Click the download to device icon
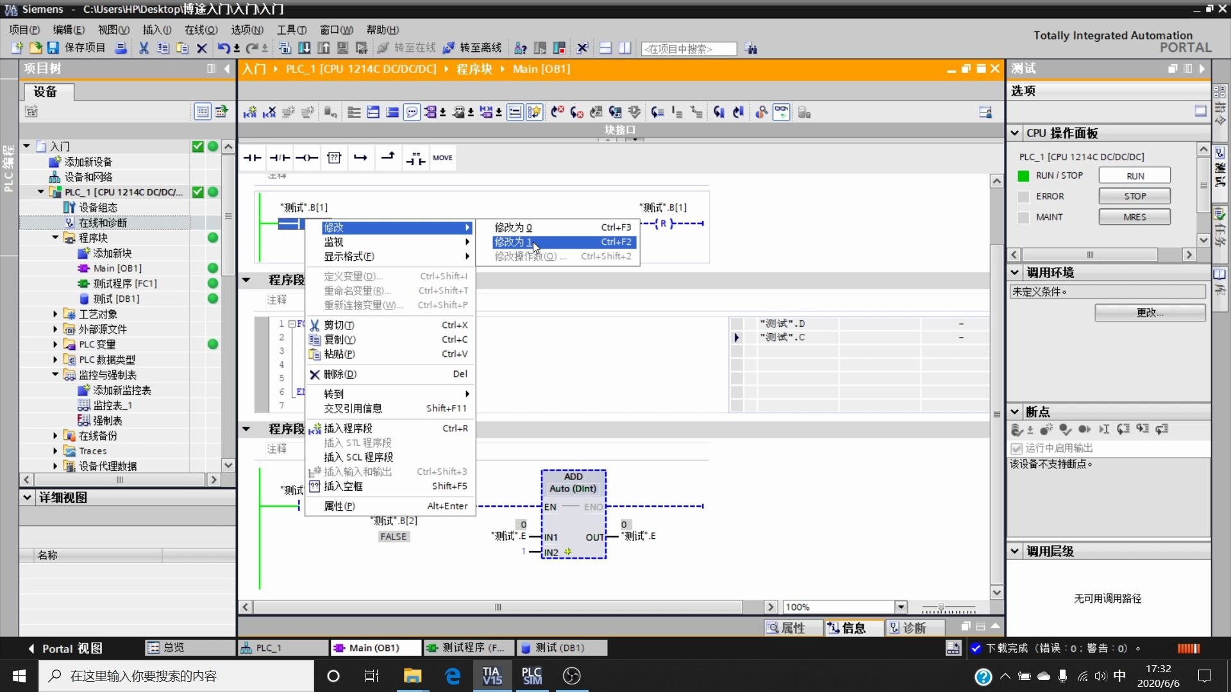Image resolution: width=1231 pixels, height=692 pixels. 305,48
